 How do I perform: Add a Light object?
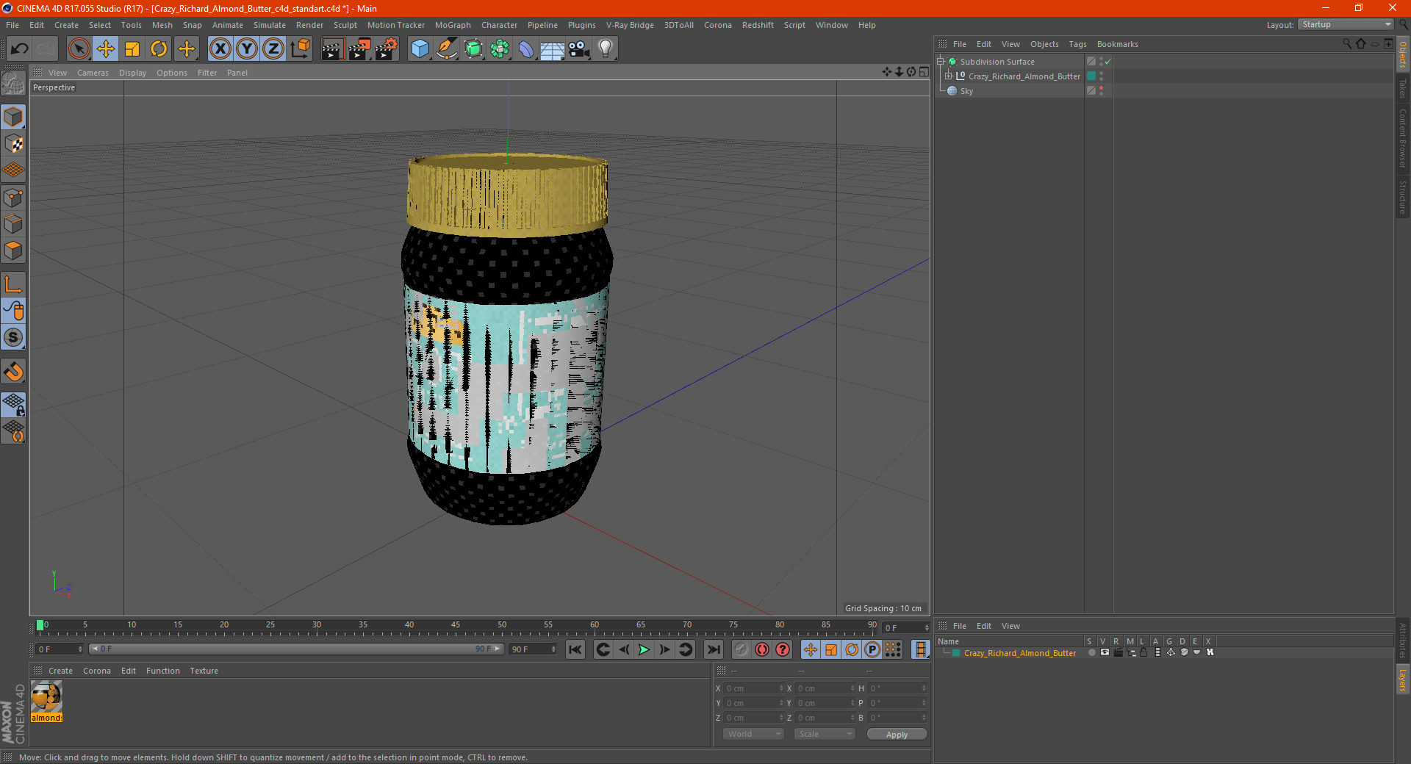coord(606,49)
